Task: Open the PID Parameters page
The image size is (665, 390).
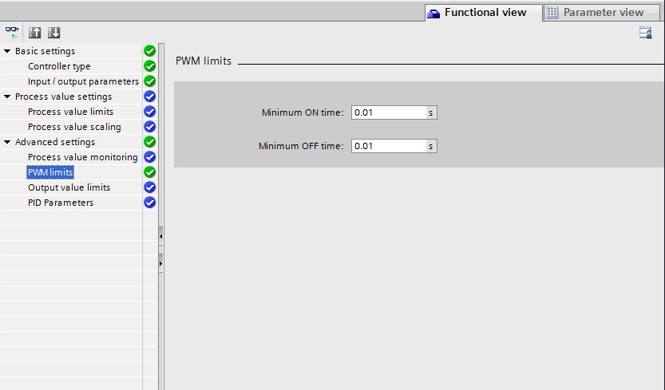Action: click(x=60, y=203)
